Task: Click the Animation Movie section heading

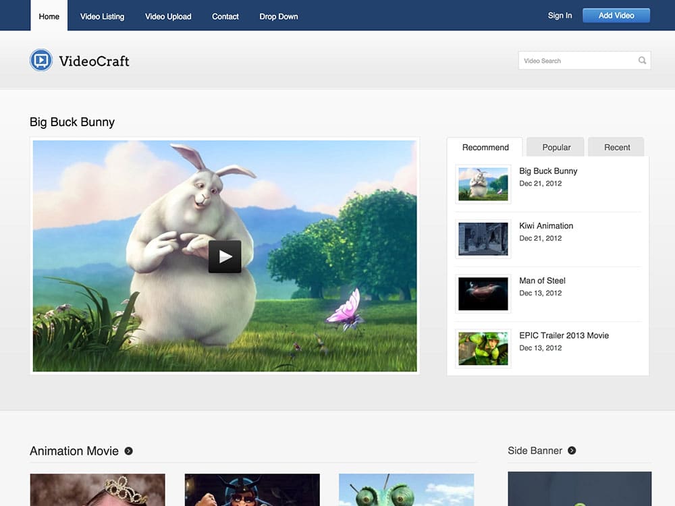Action: point(74,451)
